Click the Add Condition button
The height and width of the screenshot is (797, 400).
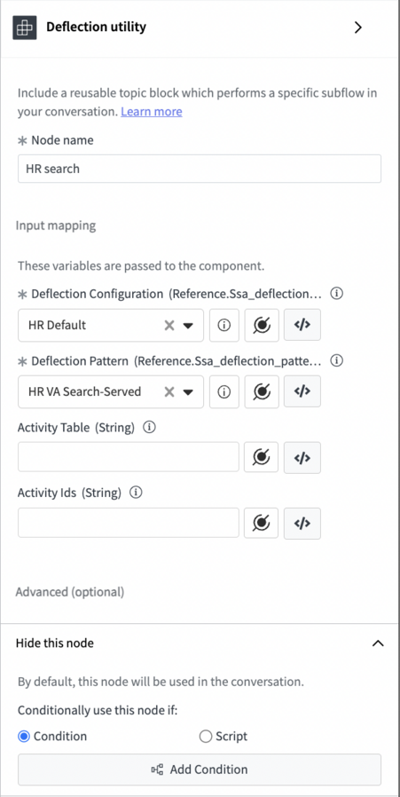tap(200, 769)
